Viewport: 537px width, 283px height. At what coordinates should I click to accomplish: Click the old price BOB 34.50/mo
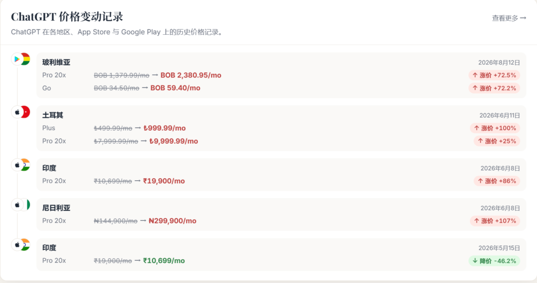116,88
